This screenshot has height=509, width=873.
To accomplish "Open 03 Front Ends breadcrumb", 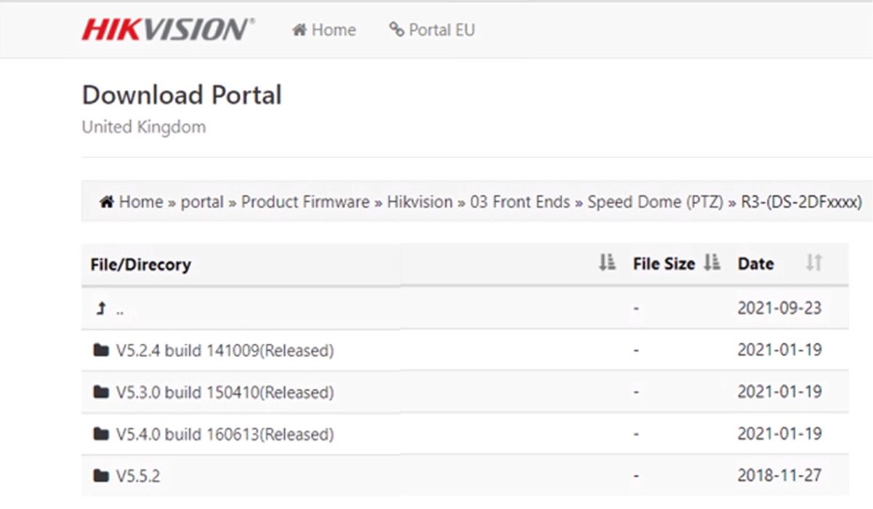I will click(x=520, y=201).
